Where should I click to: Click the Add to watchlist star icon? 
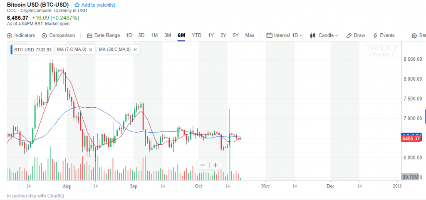[77, 5]
